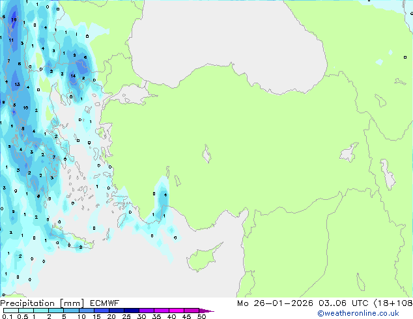The height and width of the screenshot is (319, 413).
Task: Pick the dark blue swatch between 25 and 30
Action: 132,311
